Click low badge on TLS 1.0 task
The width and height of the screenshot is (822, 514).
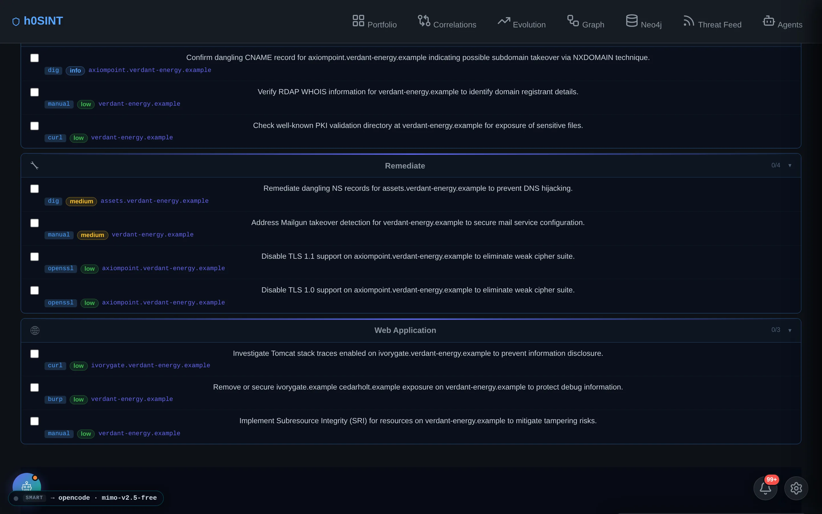tap(89, 303)
